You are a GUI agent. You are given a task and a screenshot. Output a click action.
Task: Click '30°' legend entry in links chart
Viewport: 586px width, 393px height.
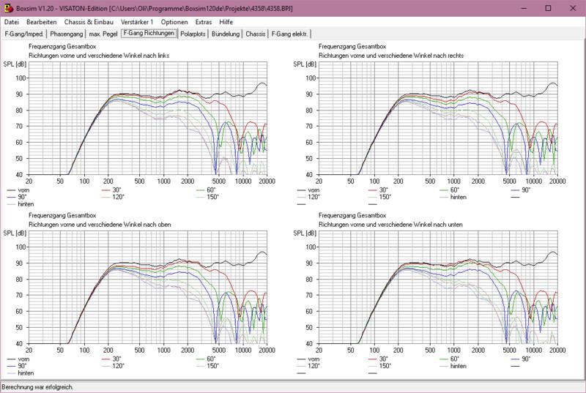tap(111, 190)
